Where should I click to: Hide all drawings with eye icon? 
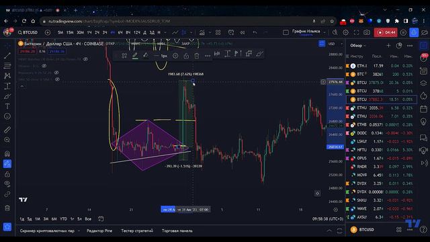(7, 184)
